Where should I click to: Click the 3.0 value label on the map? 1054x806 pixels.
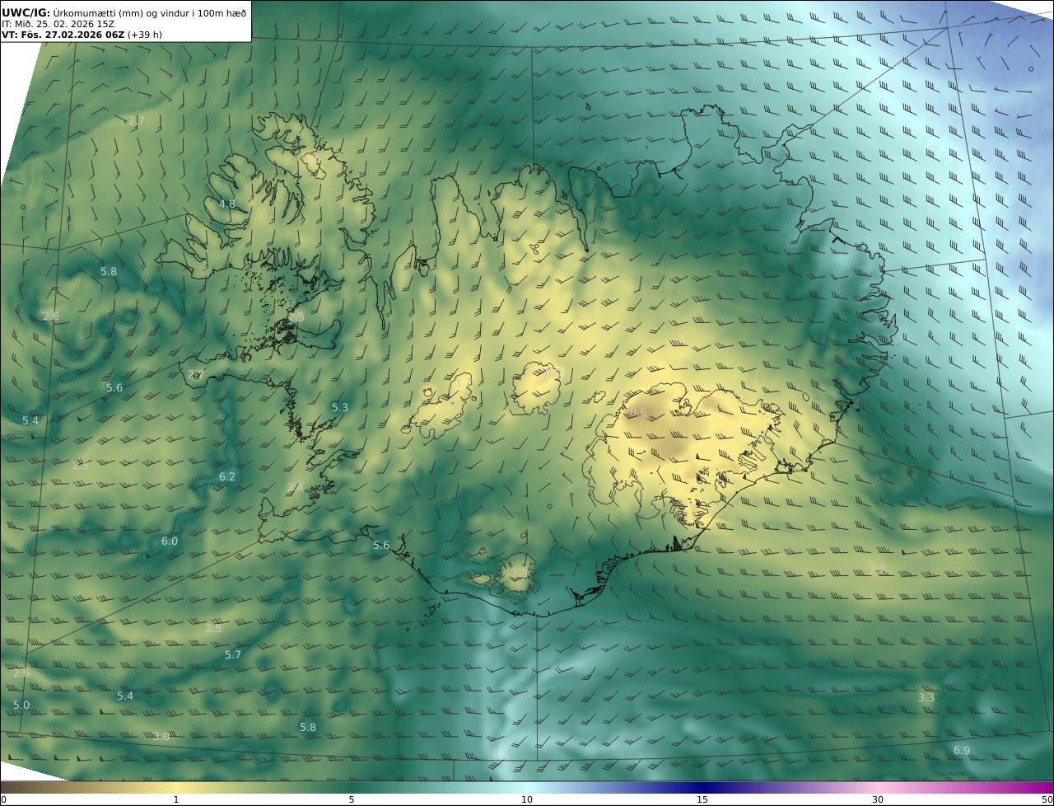click(161, 736)
